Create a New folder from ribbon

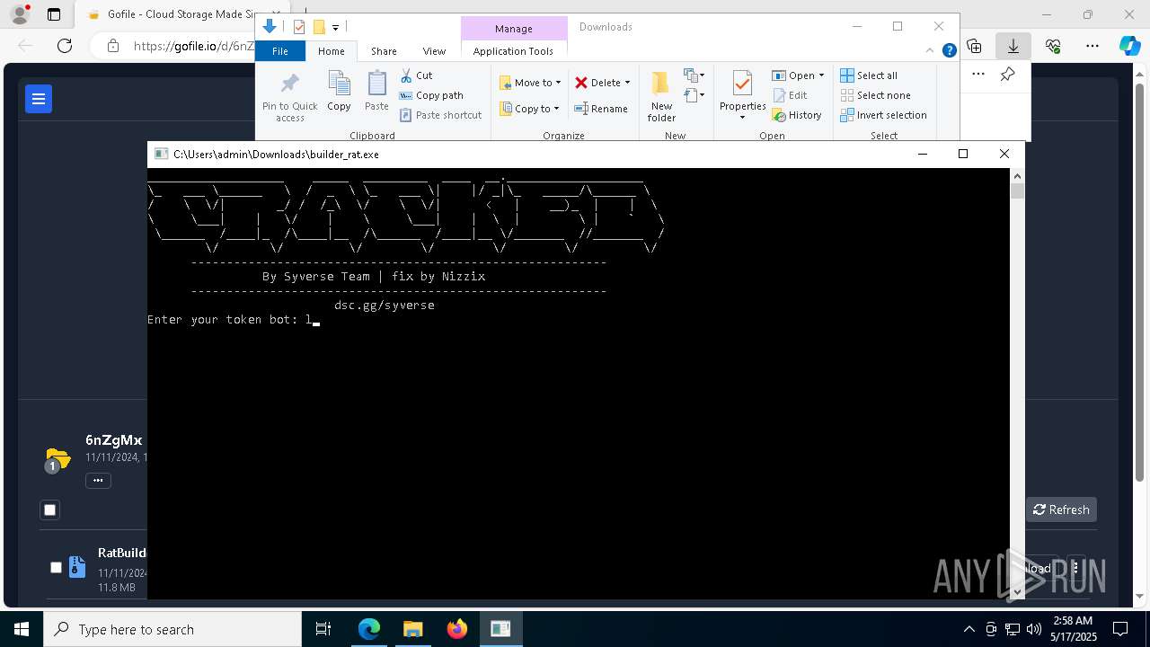[661, 97]
